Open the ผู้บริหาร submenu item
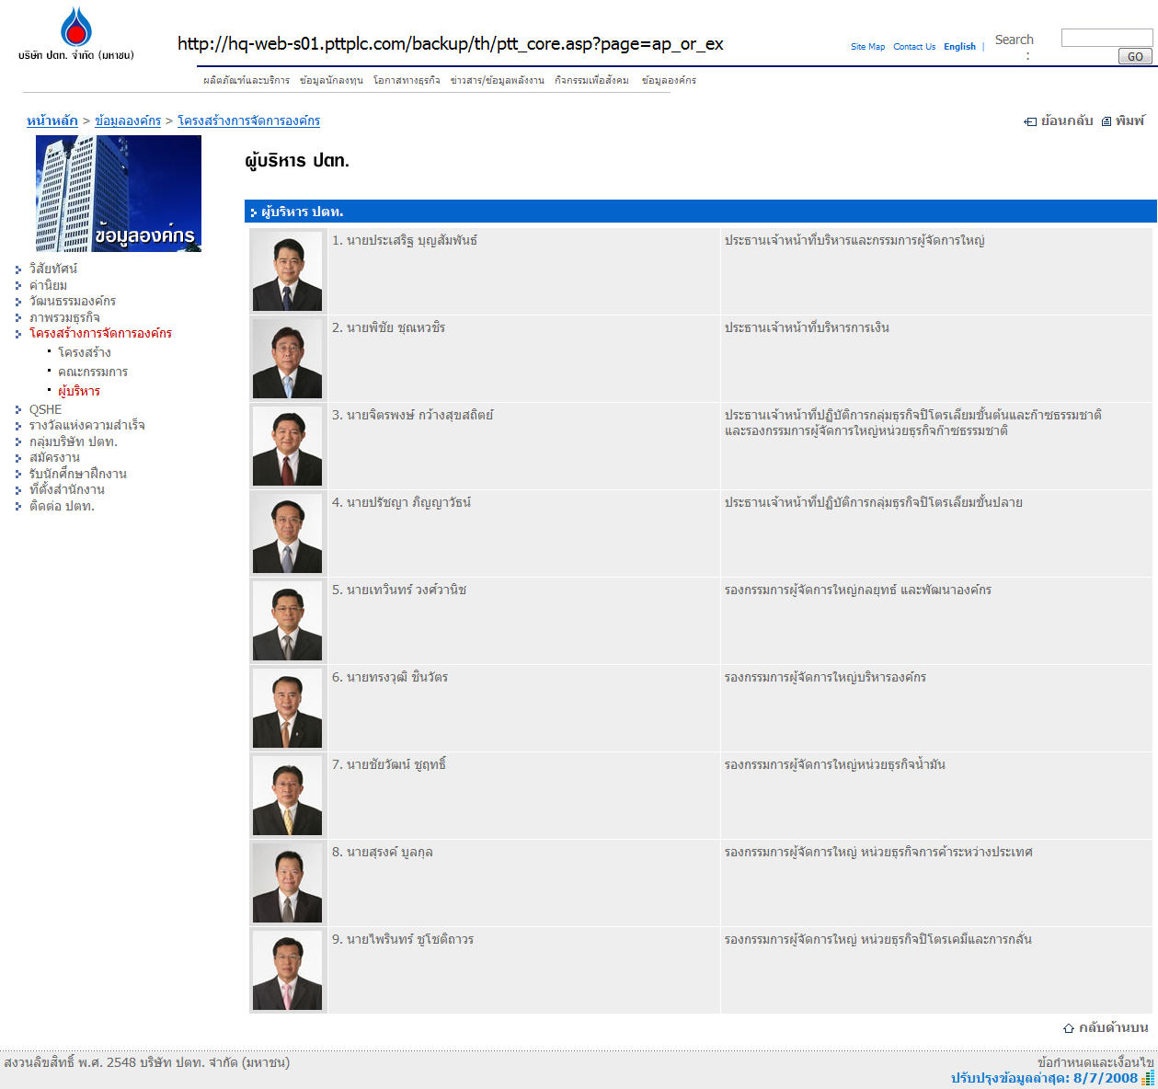Image resolution: width=1158 pixels, height=1089 pixels. point(79,391)
